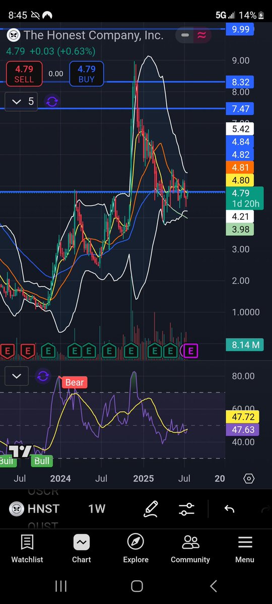Open The Honest Company, Inc. symbol title
The height and width of the screenshot is (604, 272).
point(94,35)
